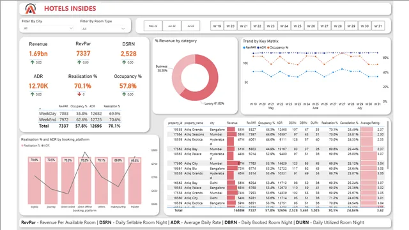Click the WeekDay row in summary table

79,114
